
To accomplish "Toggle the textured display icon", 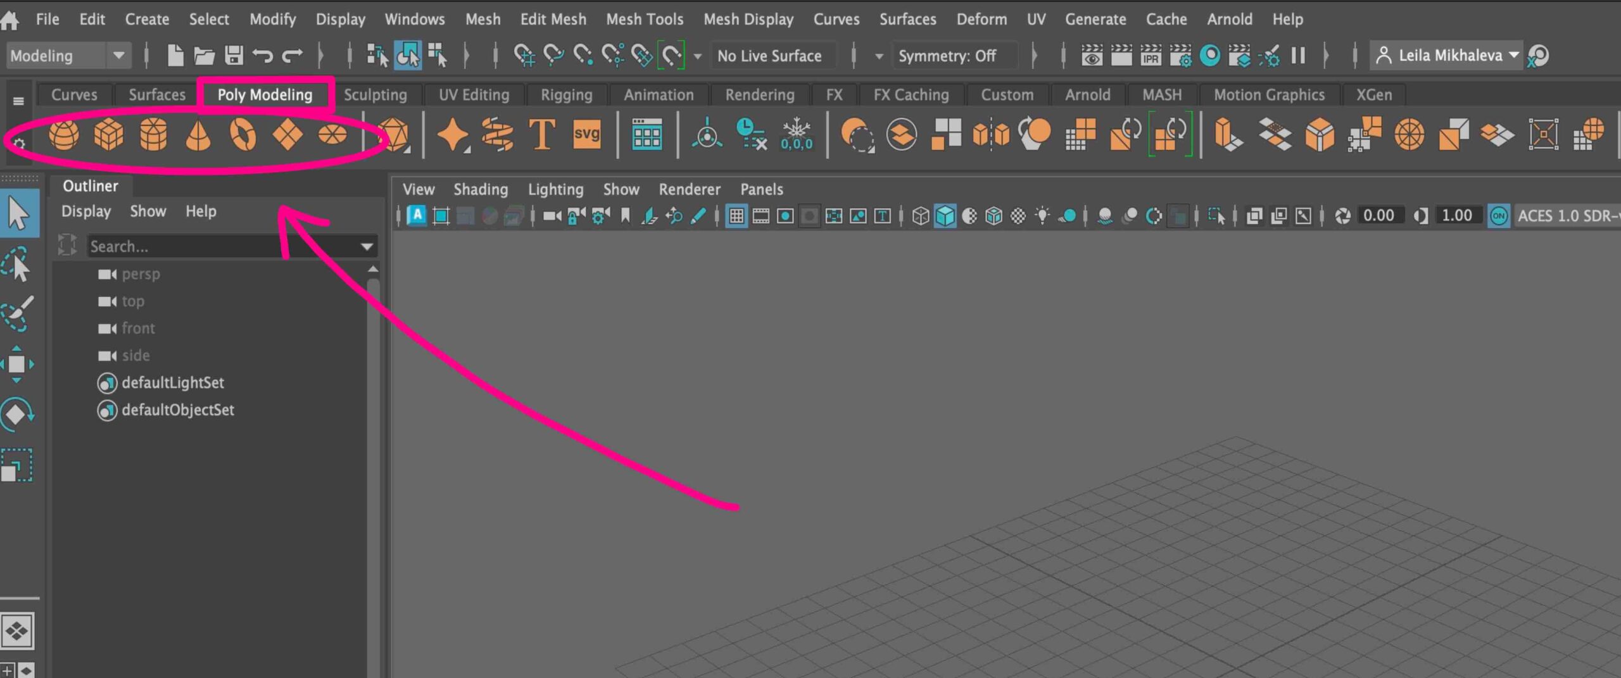I will (1018, 216).
